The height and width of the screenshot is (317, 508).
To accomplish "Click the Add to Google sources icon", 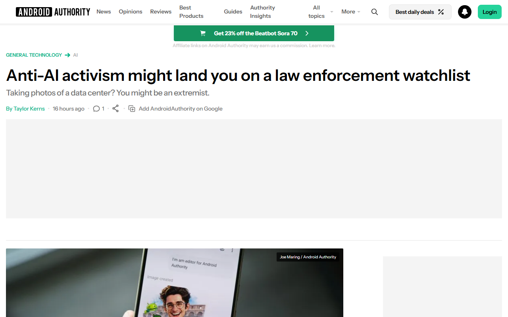I will pyautogui.click(x=132, y=109).
